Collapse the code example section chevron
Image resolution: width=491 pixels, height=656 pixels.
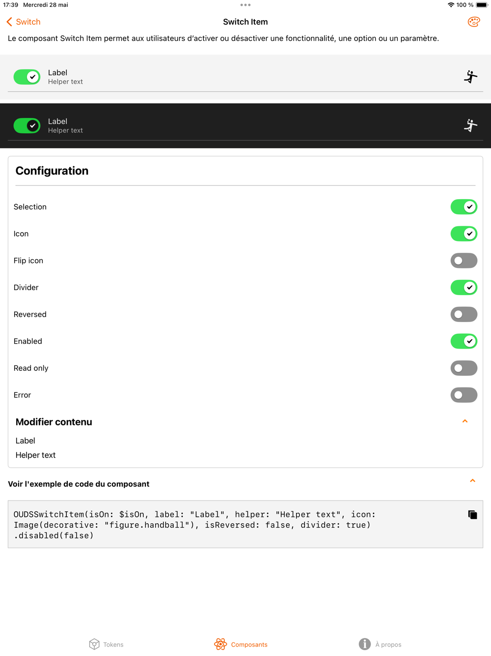(x=472, y=481)
